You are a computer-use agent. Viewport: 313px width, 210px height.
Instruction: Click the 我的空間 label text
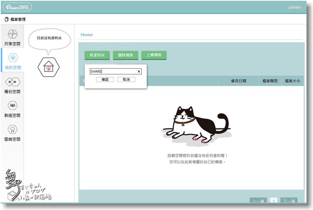(13, 68)
